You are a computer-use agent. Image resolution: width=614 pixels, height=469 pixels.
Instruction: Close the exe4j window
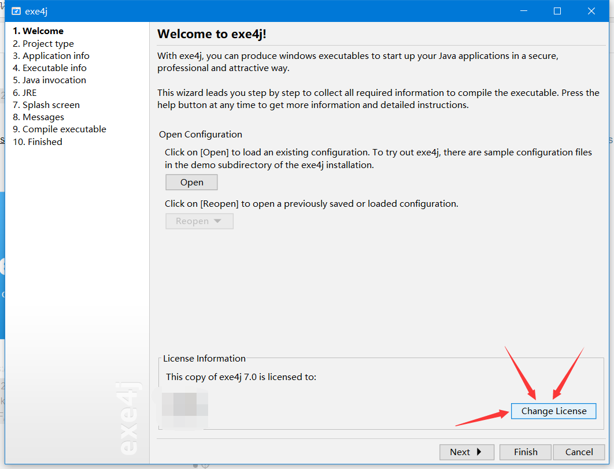(x=591, y=11)
